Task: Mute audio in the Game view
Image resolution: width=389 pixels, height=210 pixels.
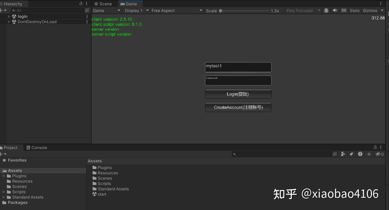Action: click(x=335, y=10)
